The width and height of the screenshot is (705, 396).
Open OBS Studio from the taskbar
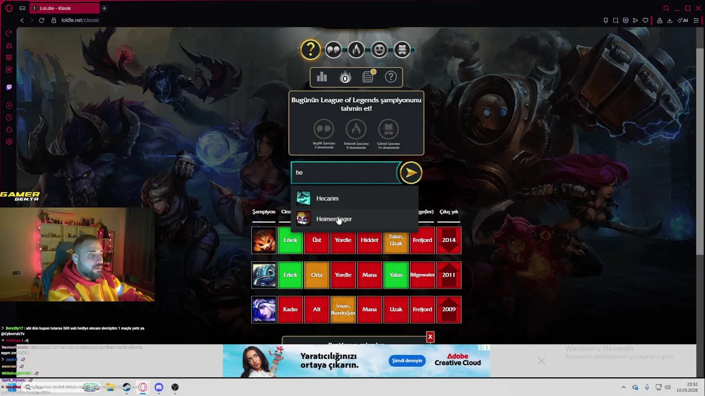coord(175,387)
